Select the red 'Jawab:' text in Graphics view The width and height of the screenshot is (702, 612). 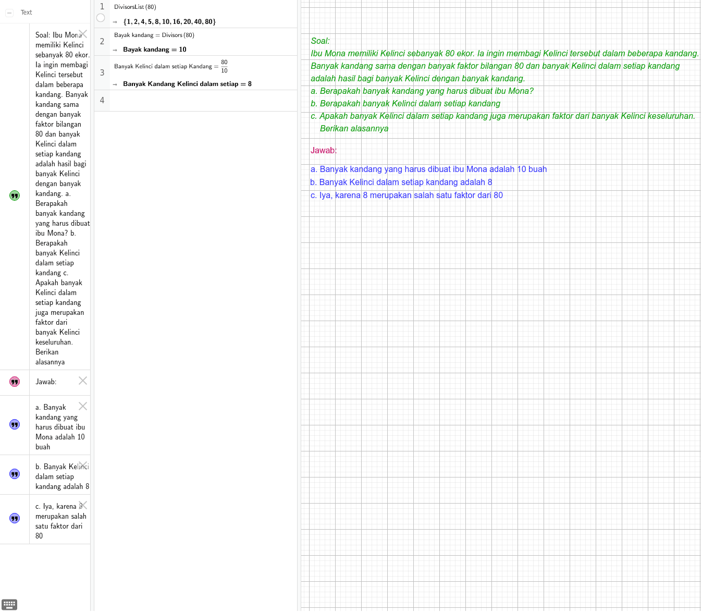click(324, 151)
